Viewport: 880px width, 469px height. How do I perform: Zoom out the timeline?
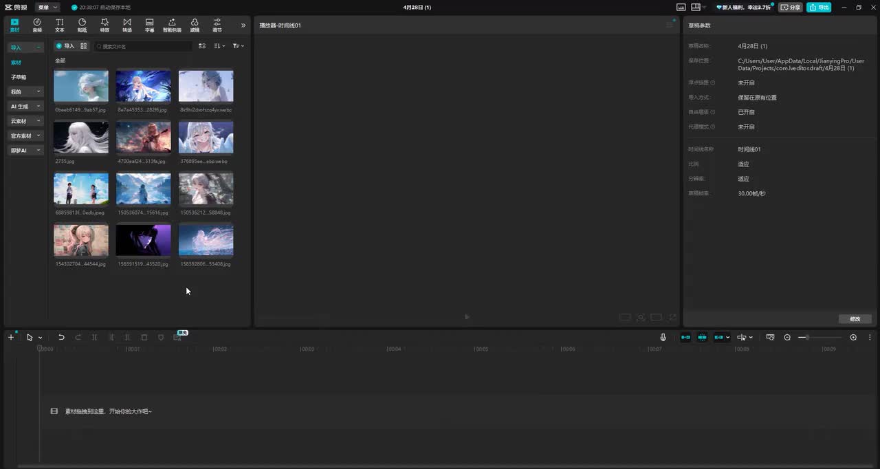tap(787, 337)
